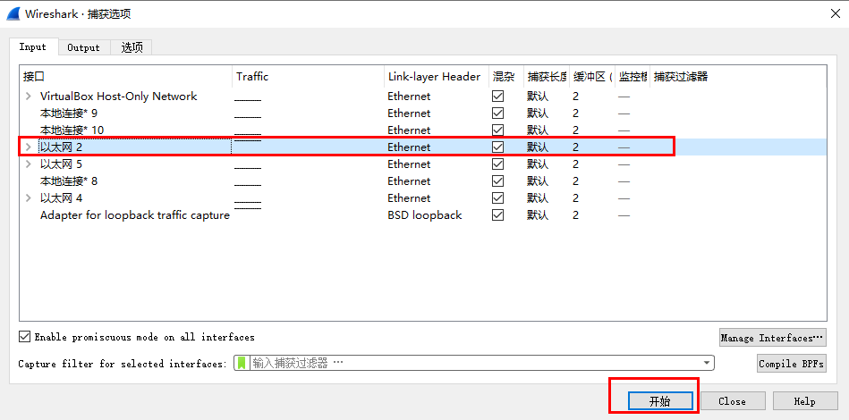Switch to the Output tab

click(84, 47)
